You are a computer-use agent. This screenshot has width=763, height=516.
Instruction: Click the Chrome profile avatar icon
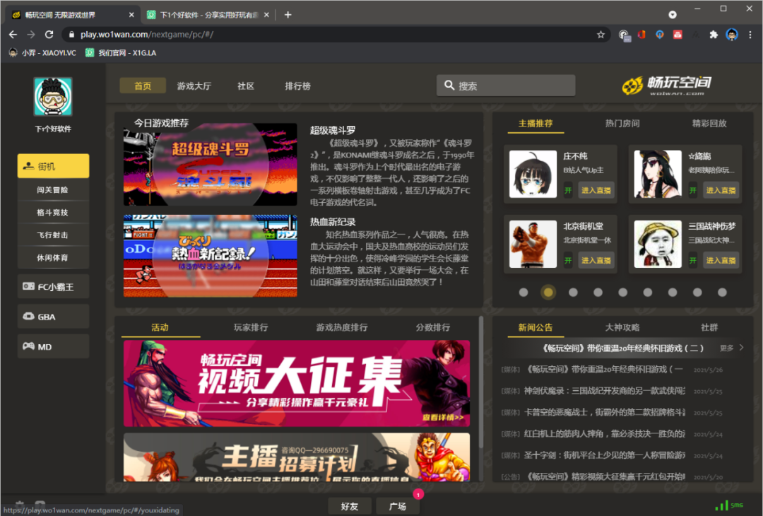(x=732, y=35)
